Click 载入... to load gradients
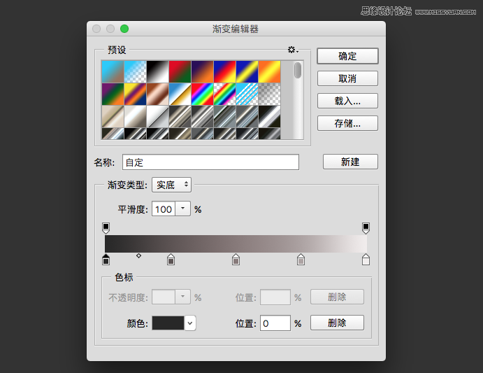This screenshot has width=483, height=373. tap(347, 101)
